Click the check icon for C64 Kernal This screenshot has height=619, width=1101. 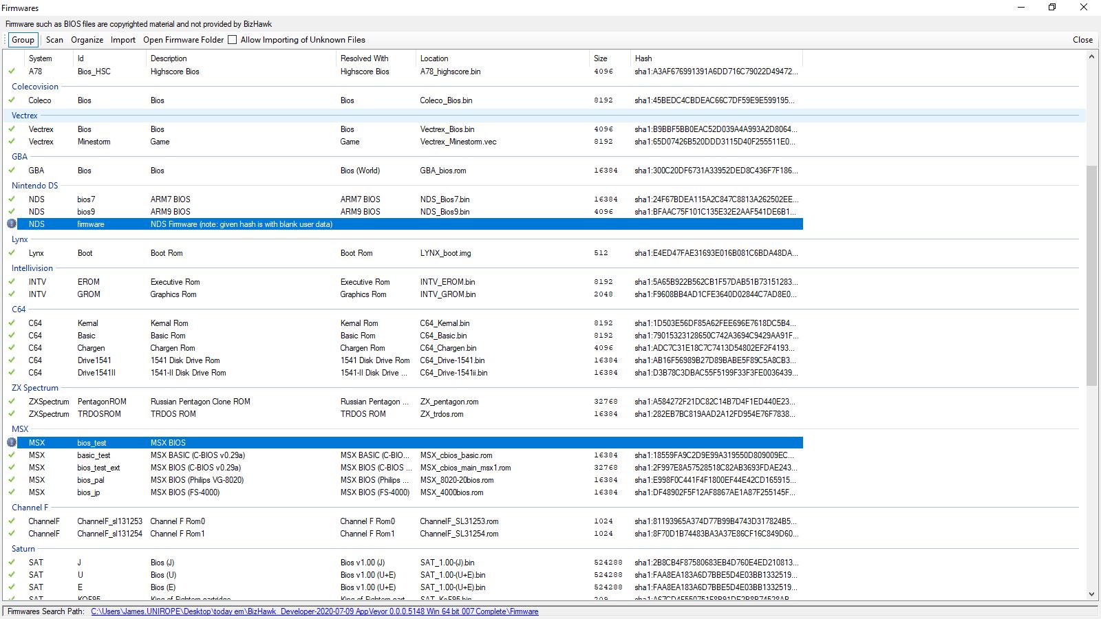[x=12, y=323]
